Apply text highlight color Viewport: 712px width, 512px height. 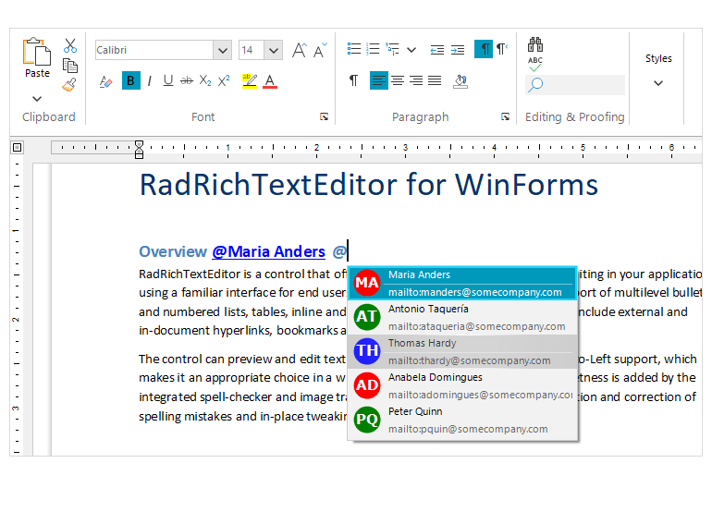point(250,80)
